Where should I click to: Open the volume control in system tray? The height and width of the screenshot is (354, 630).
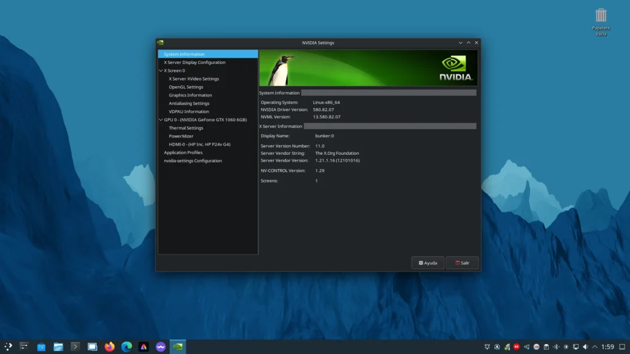pos(585,347)
